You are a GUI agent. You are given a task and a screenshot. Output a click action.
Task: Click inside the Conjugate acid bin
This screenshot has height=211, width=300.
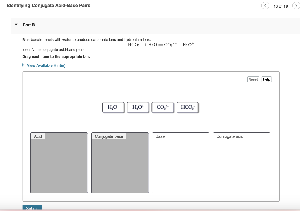click(241, 164)
